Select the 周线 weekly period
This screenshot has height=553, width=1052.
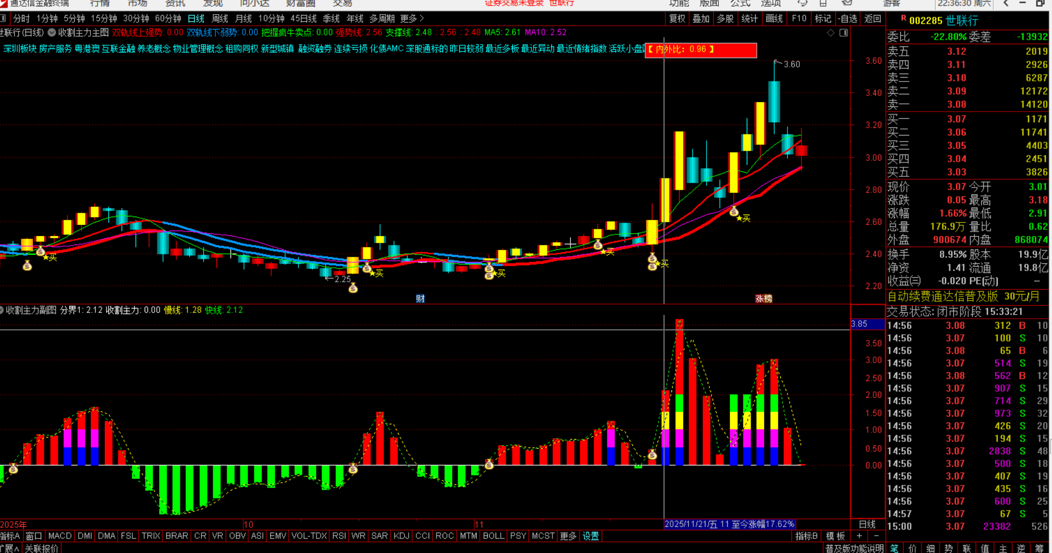tap(220, 18)
